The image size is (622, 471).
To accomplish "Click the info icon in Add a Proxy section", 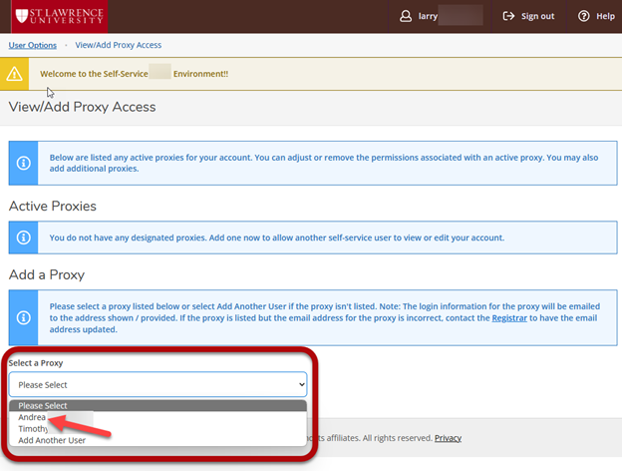I will [21, 317].
